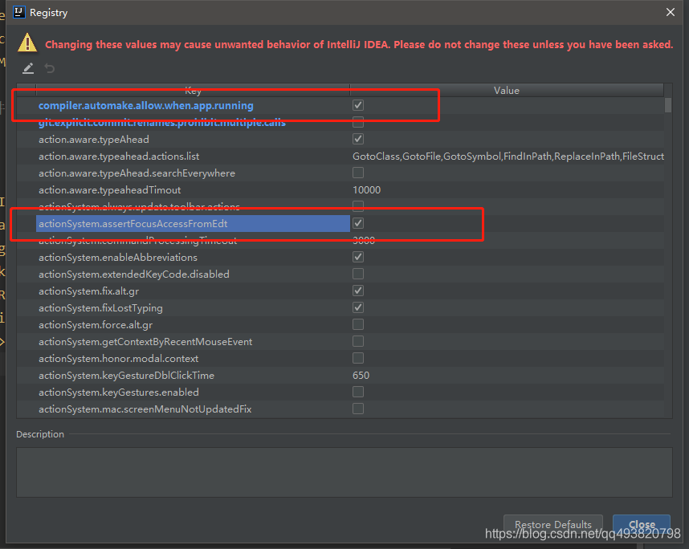Disable compiler.automake.allow.when.app.running
This screenshot has width=689, height=549.
(357, 105)
